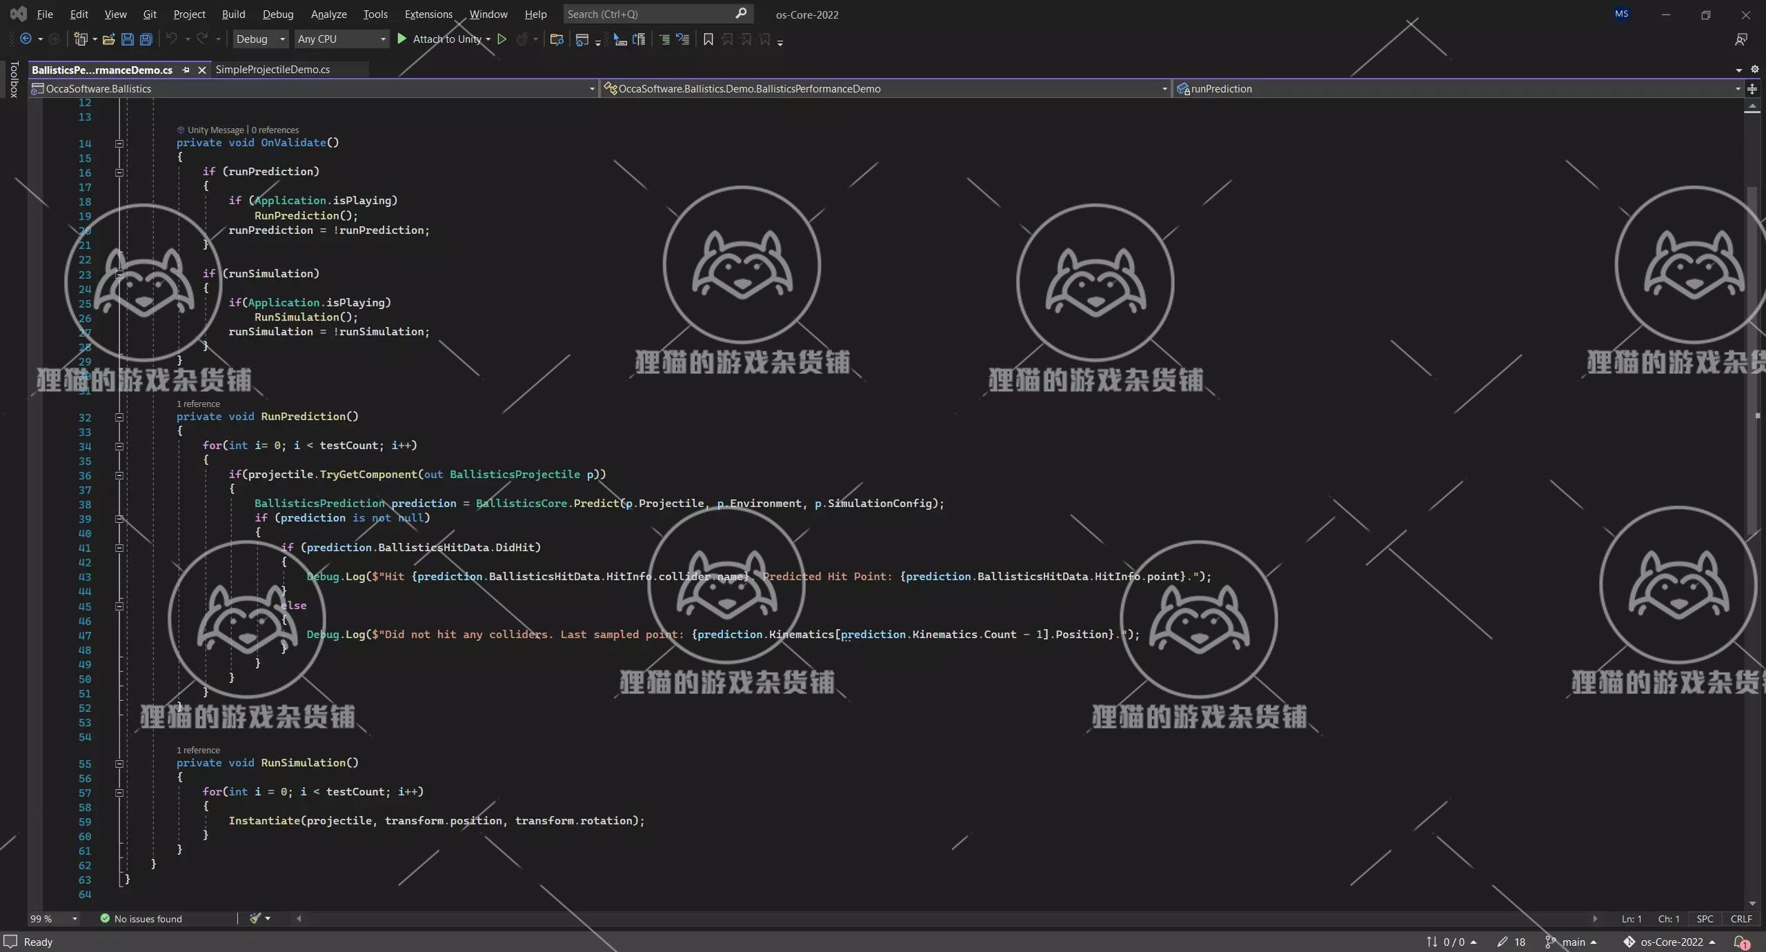Click the Navigate Backward arrow icon

[x=26, y=39]
